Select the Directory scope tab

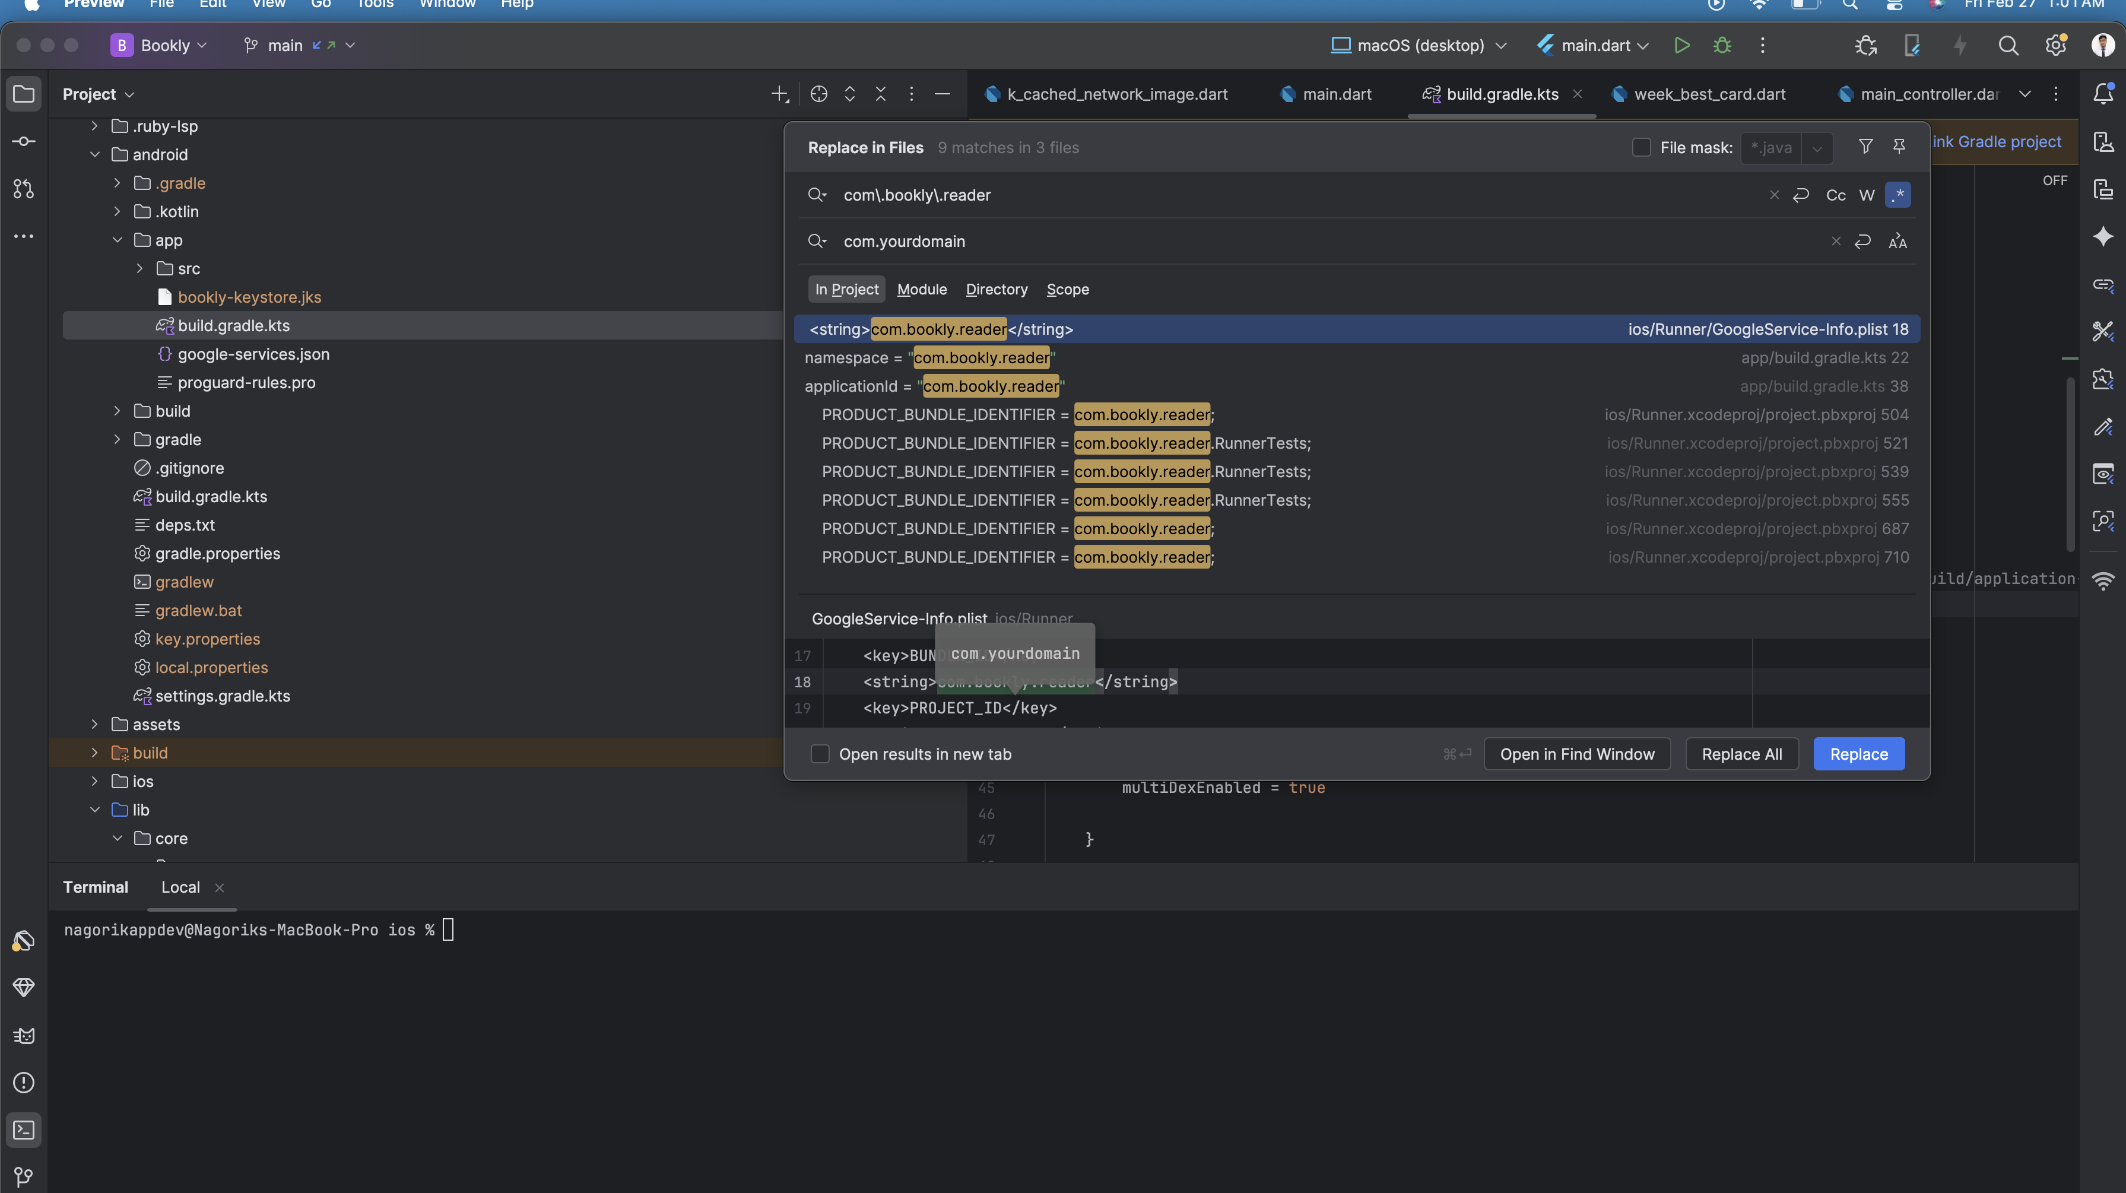[x=996, y=289]
